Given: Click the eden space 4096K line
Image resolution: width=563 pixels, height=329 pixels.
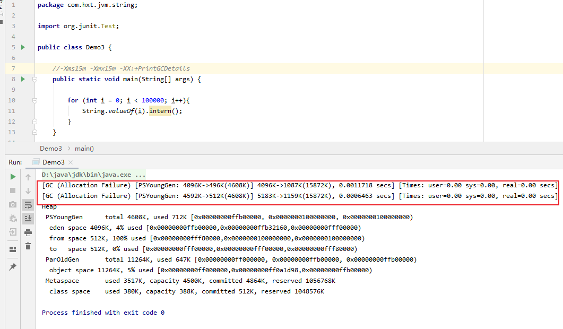Looking at the screenshot, I should [205, 228].
